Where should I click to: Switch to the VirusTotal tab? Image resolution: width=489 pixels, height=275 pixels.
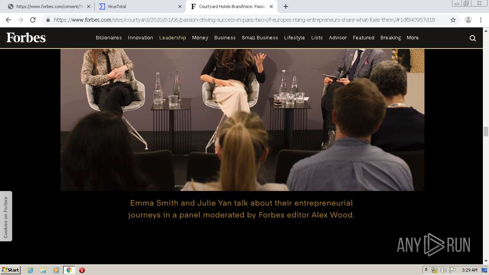point(140,6)
